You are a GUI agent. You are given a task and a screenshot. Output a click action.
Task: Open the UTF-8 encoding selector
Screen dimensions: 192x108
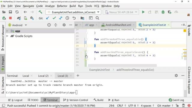133,106
